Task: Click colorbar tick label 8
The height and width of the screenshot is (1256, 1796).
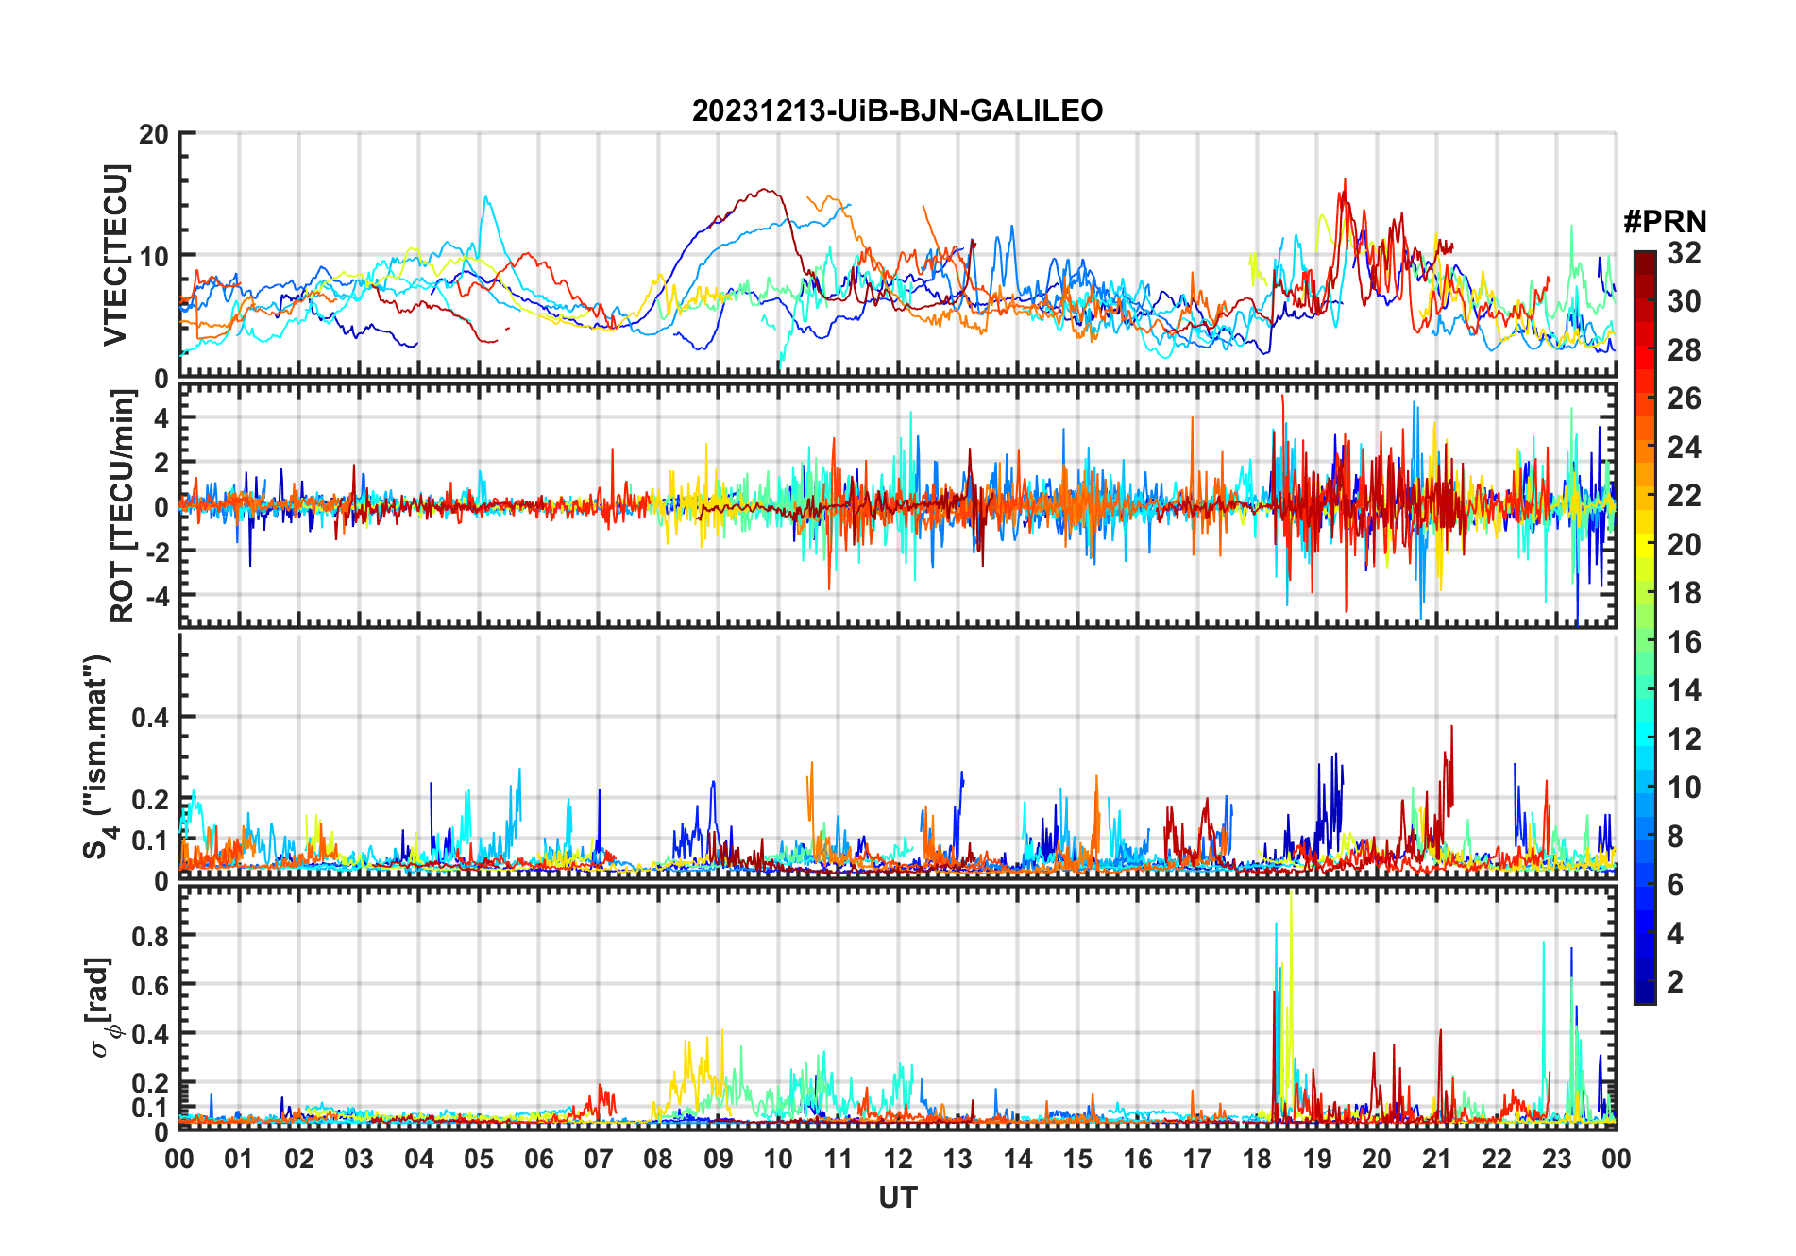Action: (x=1675, y=837)
